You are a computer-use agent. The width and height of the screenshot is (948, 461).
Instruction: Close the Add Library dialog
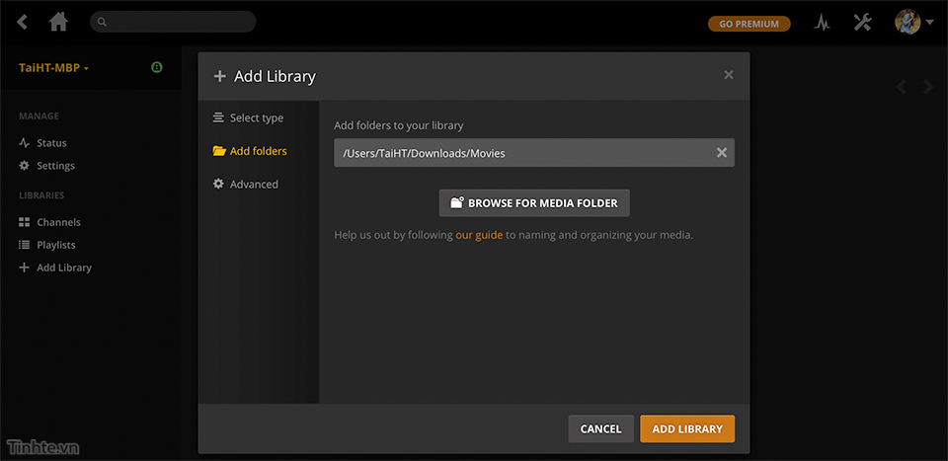729,75
